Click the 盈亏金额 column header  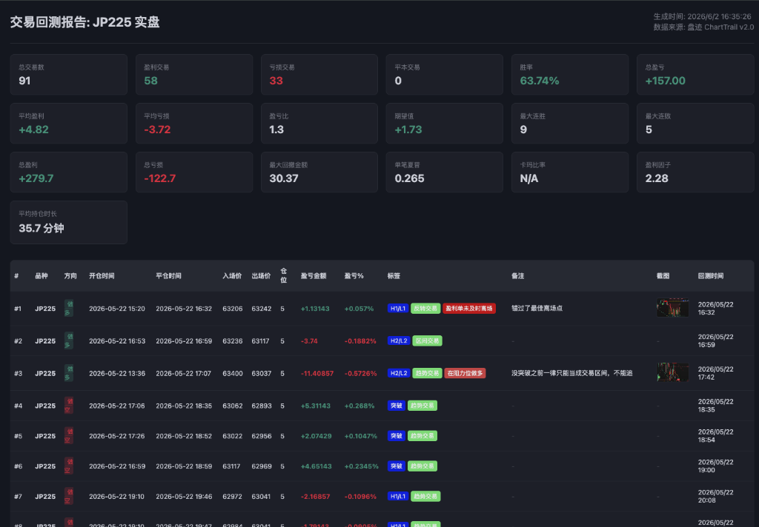[x=314, y=276]
